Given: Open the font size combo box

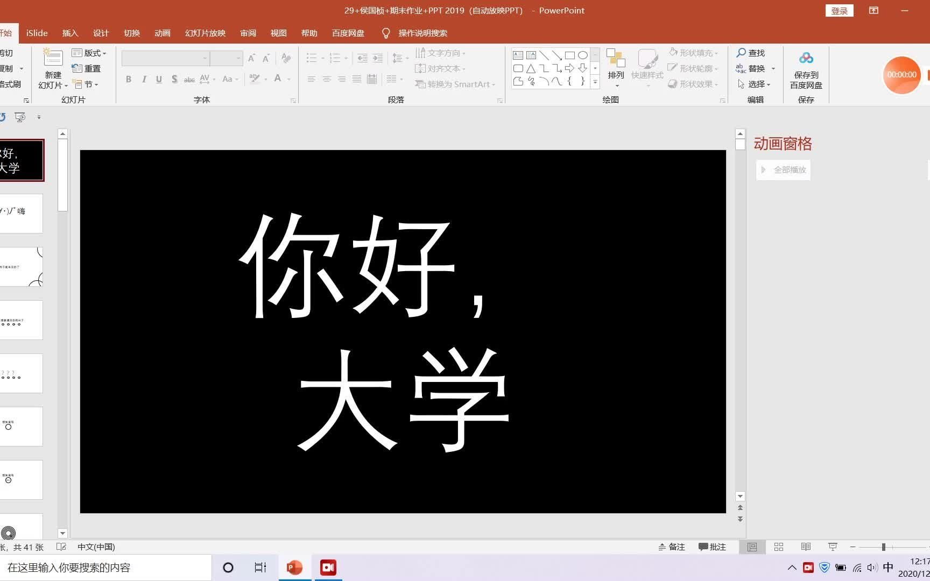Looking at the screenshot, I should point(226,58).
